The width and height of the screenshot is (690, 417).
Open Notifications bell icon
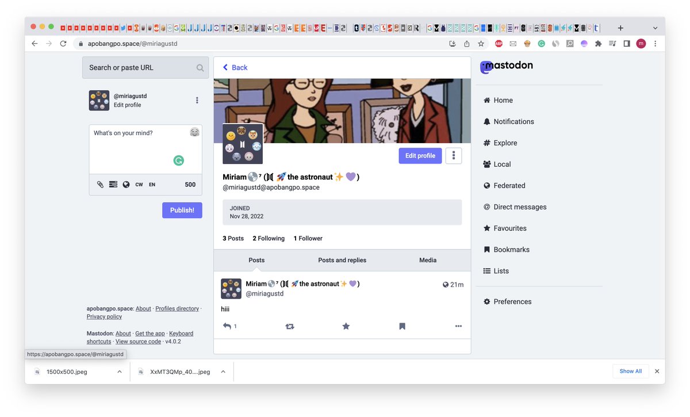pyautogui.click(x=487, y=121)
